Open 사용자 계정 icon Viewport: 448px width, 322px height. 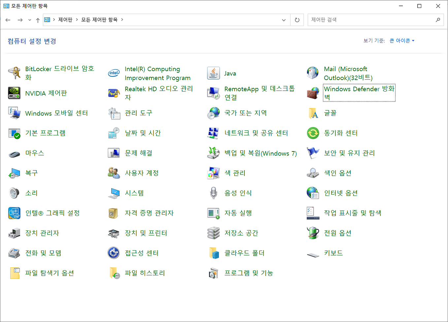(x=114, y=173)
